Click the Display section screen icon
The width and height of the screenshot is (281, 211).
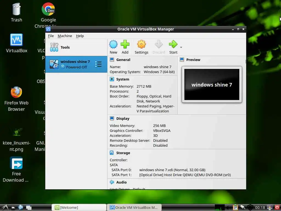coord(112,118)
